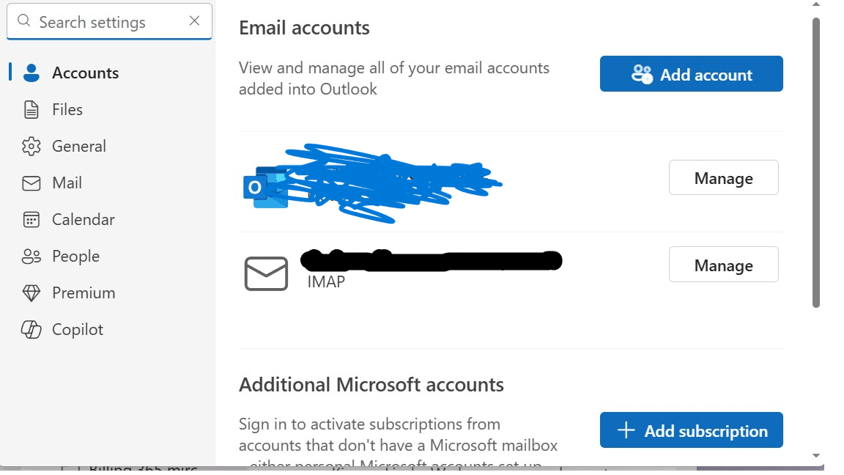Select the IMAP envelope account icon

(x=266, y=273)
